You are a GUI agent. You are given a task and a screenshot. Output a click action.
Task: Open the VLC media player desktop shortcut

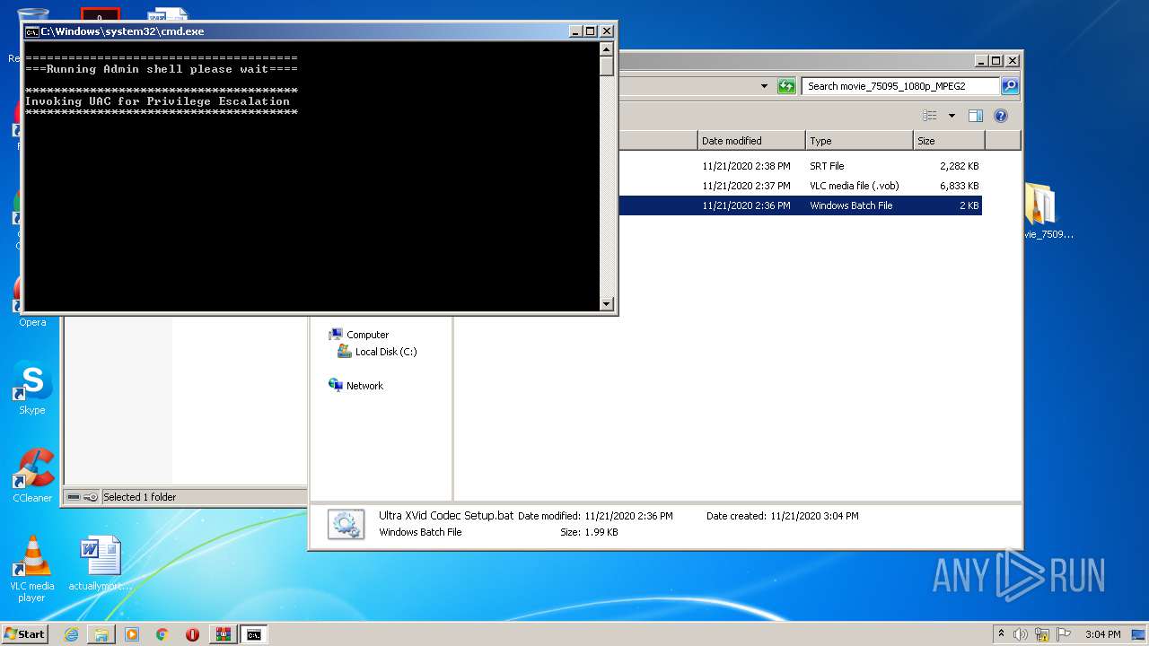(x=32, y=568)
